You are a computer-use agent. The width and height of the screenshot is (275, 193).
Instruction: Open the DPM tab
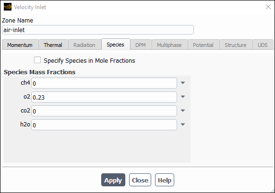[x=141, y=45]
